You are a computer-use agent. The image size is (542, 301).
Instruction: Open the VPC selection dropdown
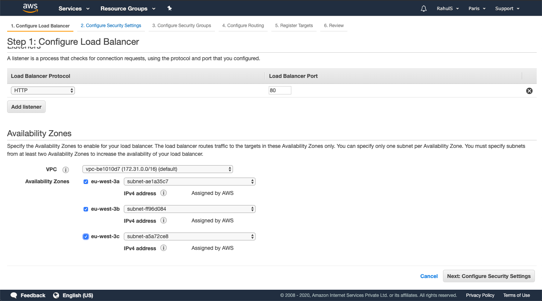(x=157, y=169)
